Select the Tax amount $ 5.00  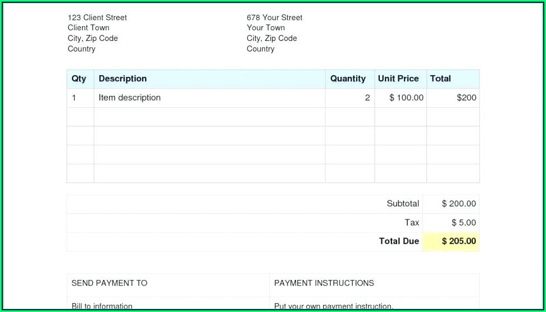[463, 223]
